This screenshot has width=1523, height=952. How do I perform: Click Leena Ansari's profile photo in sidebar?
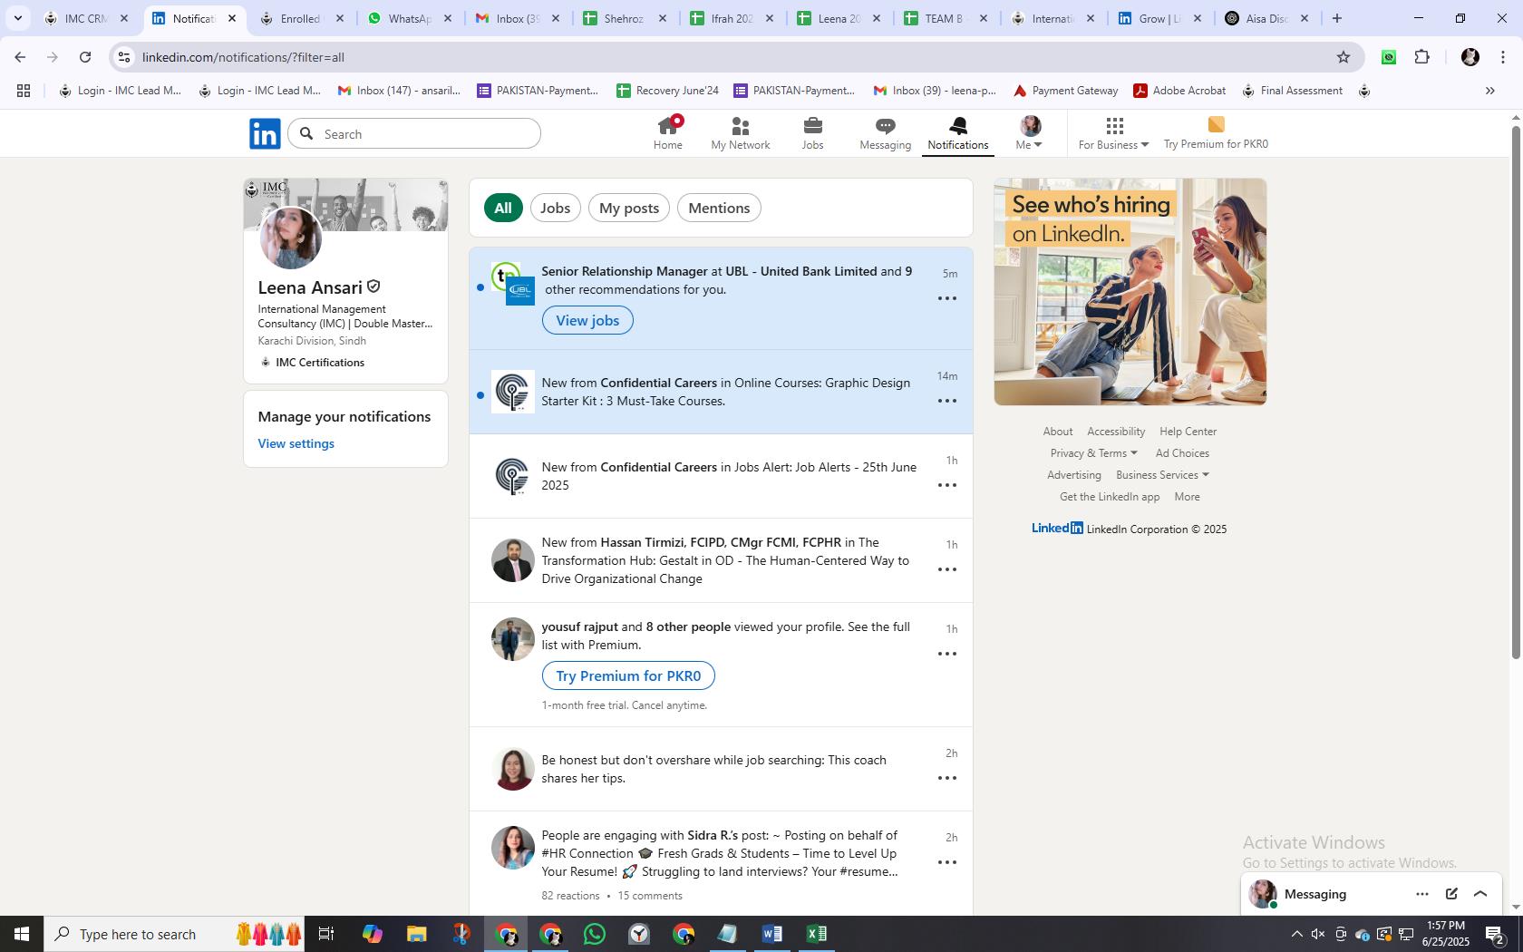pos(291,238)
